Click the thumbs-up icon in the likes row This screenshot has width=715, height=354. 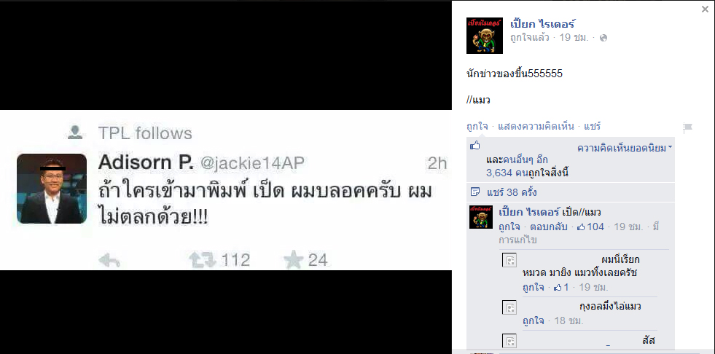click(475, 146)
